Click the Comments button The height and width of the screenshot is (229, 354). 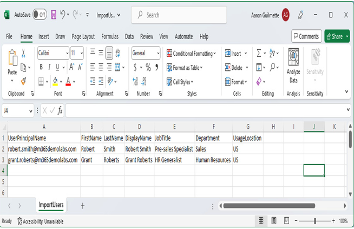pyautogui.click(x=306, y=36)
